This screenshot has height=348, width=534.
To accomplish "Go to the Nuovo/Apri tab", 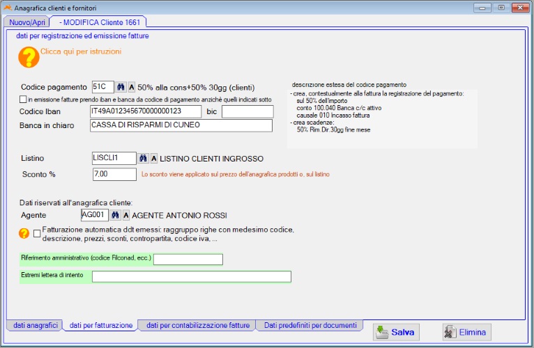I will point(27,22).
